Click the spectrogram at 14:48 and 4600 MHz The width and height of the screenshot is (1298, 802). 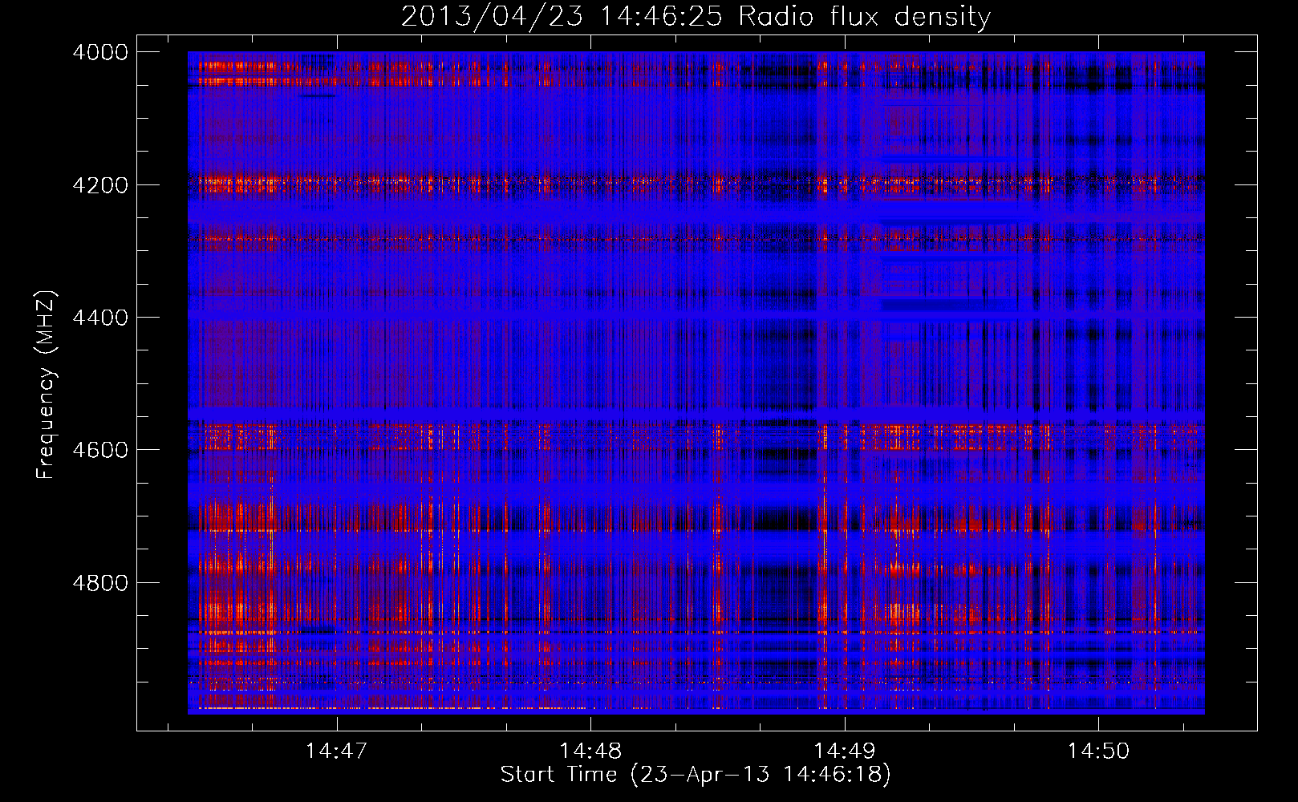pos(590,450)
